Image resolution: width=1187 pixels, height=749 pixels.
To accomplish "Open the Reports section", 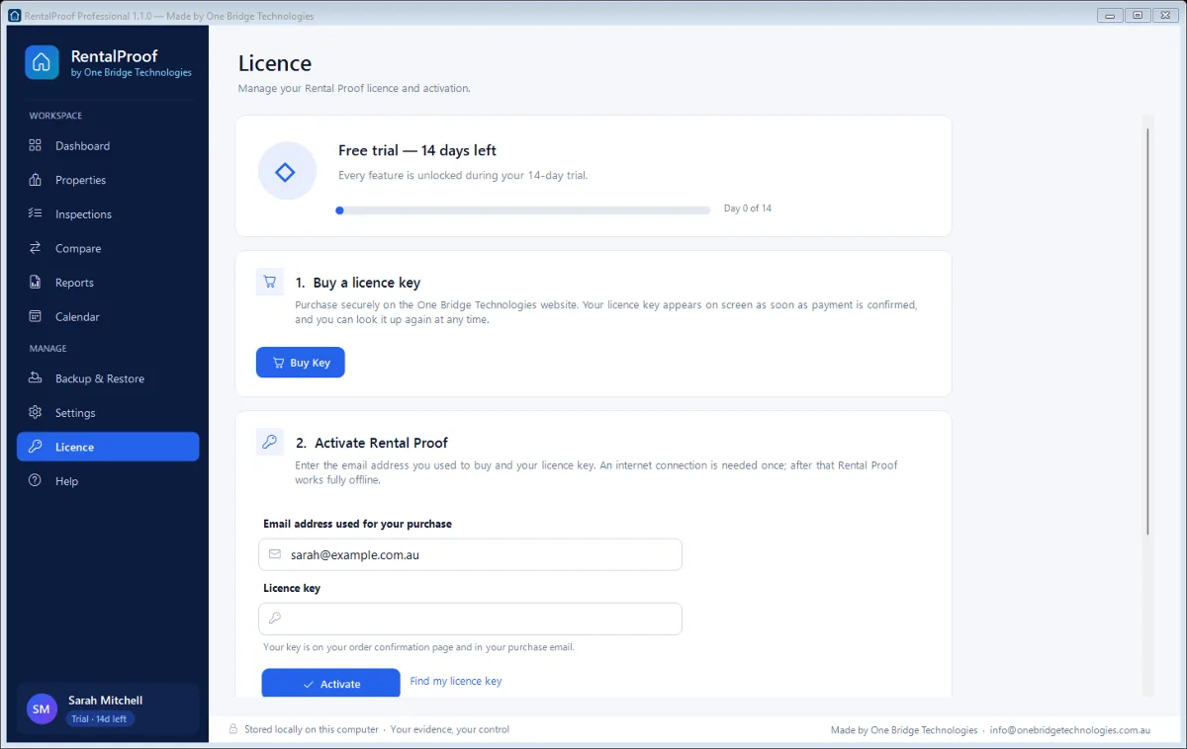I will point(108,283).
